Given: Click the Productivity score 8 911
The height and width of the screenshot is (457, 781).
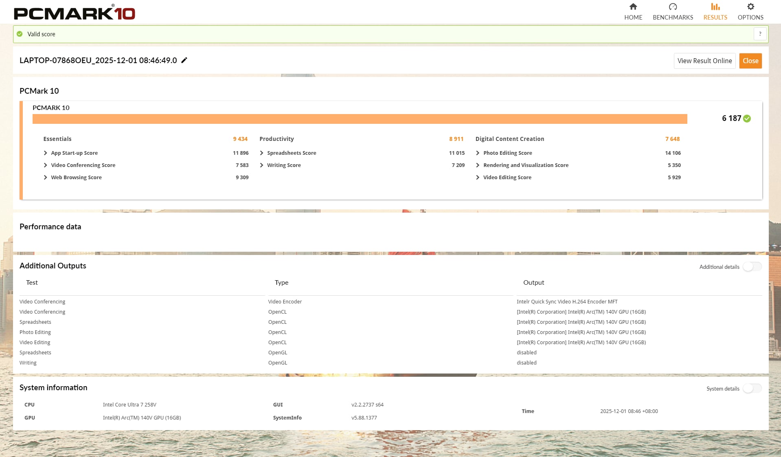Looking at the screenshot, I should 456,139.
